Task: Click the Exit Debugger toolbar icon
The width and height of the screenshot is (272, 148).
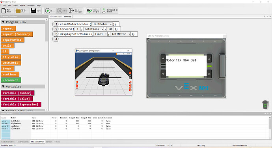Action: 71,11
